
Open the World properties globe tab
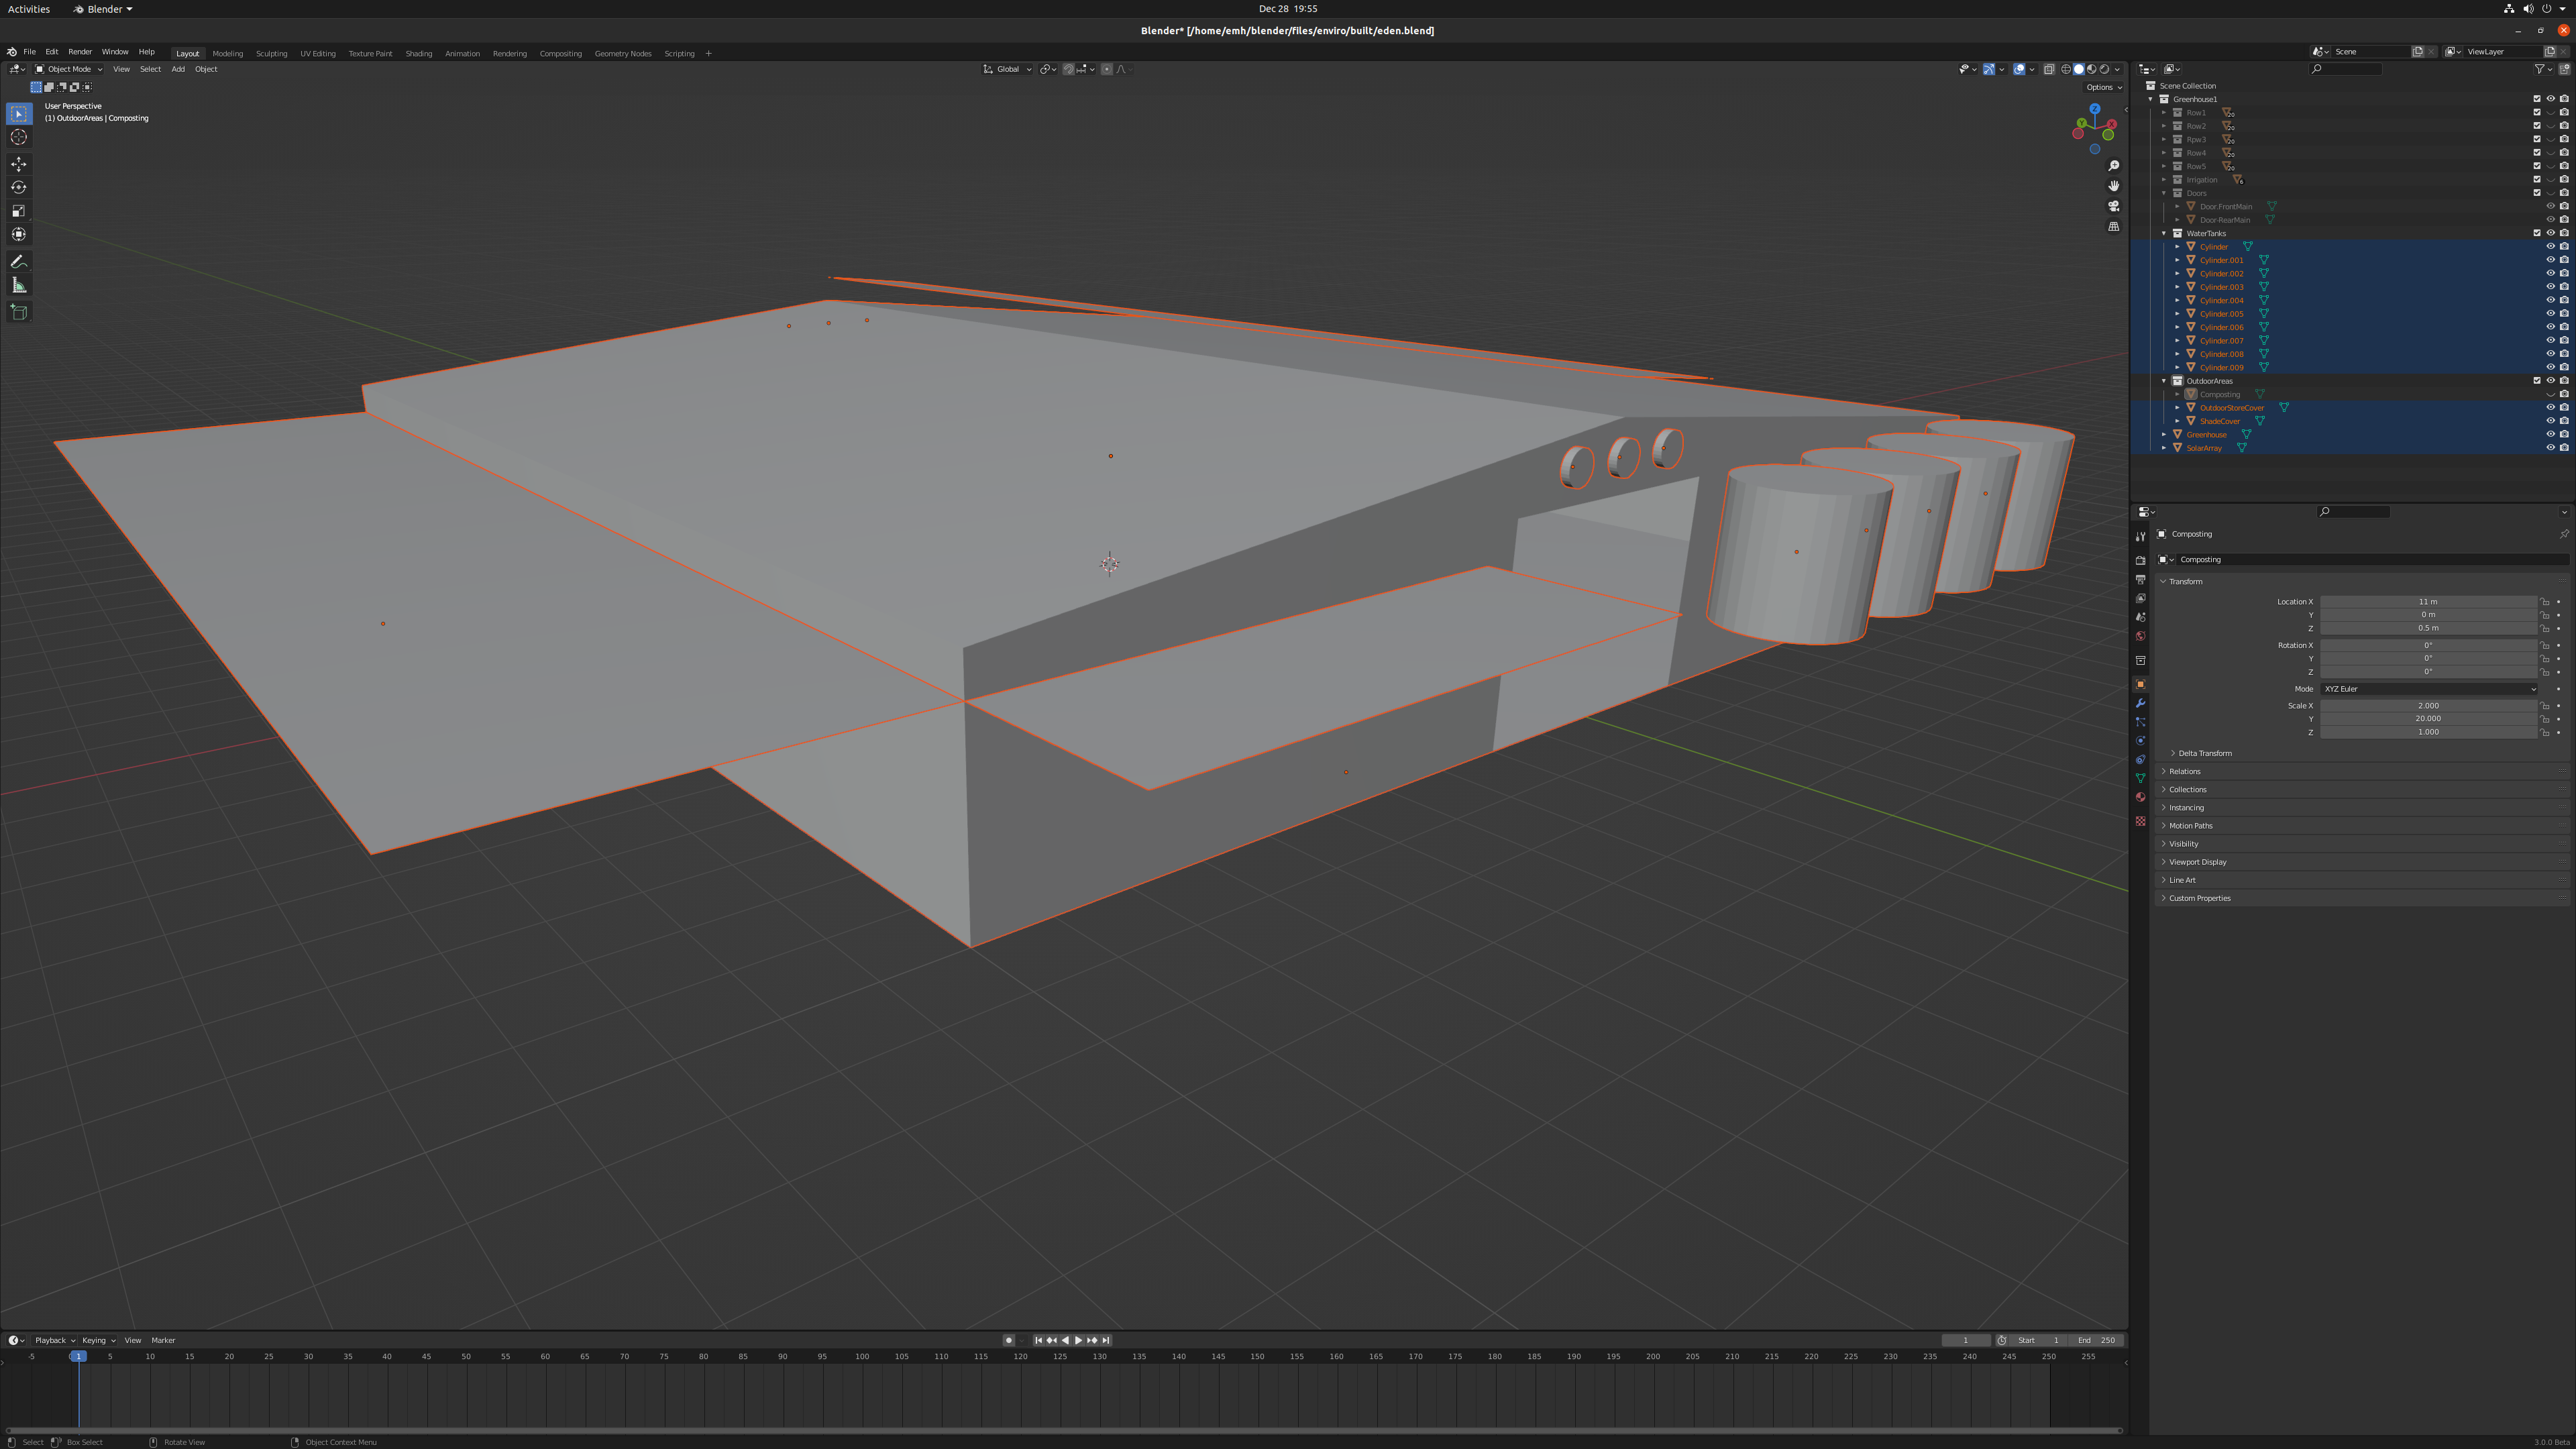[x=2140, y=636]
